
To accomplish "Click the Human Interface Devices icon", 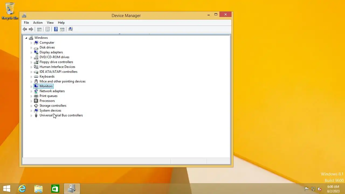I will point(36,67).
